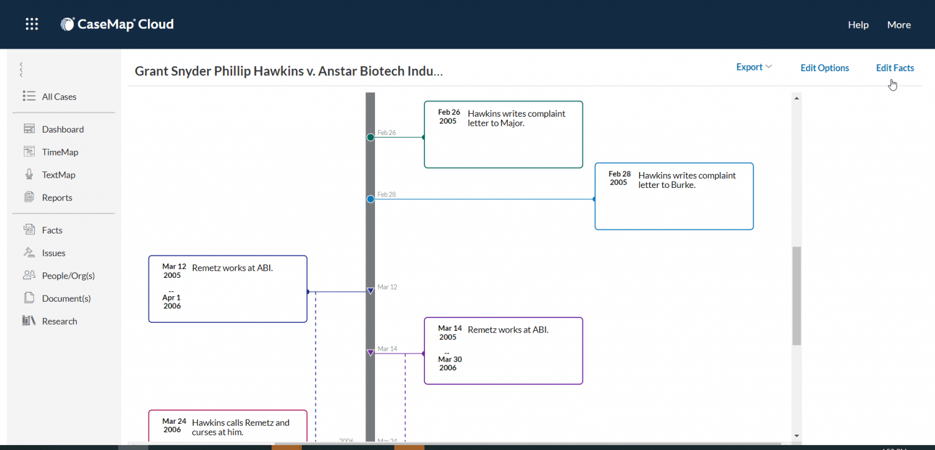The width and height of the screenshot is (935, 450).
Task: Open the Issues panel
Action: point(53,252)
